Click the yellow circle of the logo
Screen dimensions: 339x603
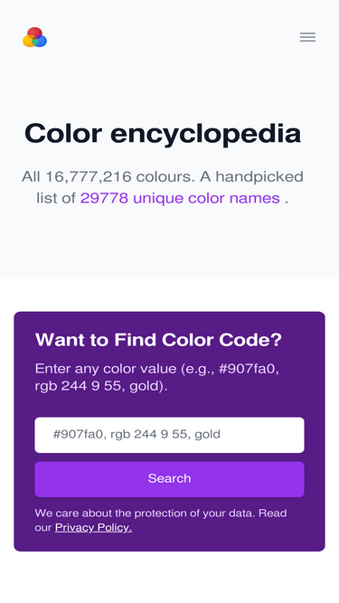28,42
